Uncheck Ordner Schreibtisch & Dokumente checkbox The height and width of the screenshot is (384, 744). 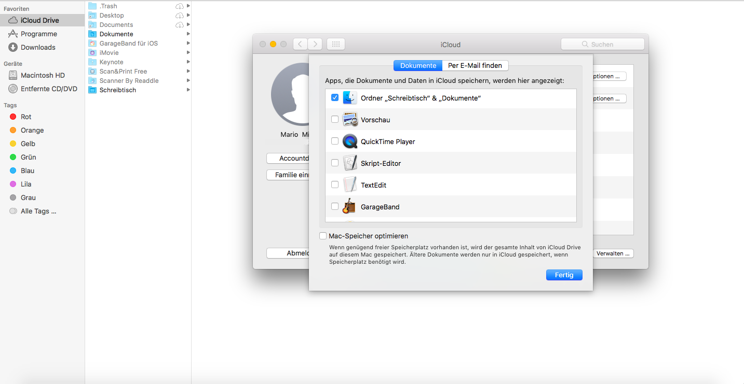point(335,97)
